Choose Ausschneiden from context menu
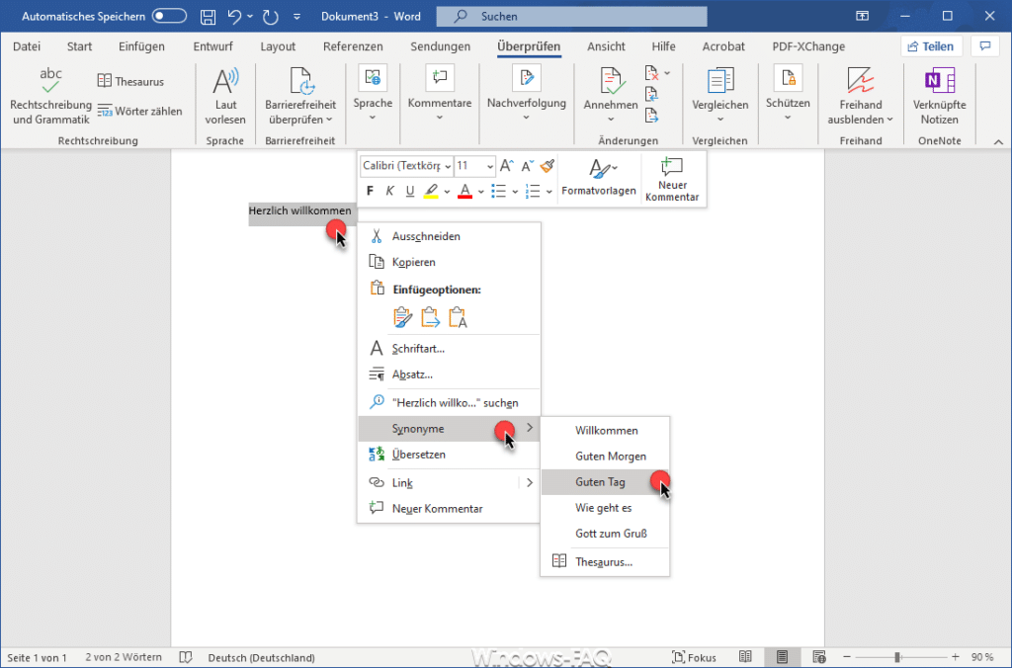This screenshot has width=1012, height=668. 449,236
